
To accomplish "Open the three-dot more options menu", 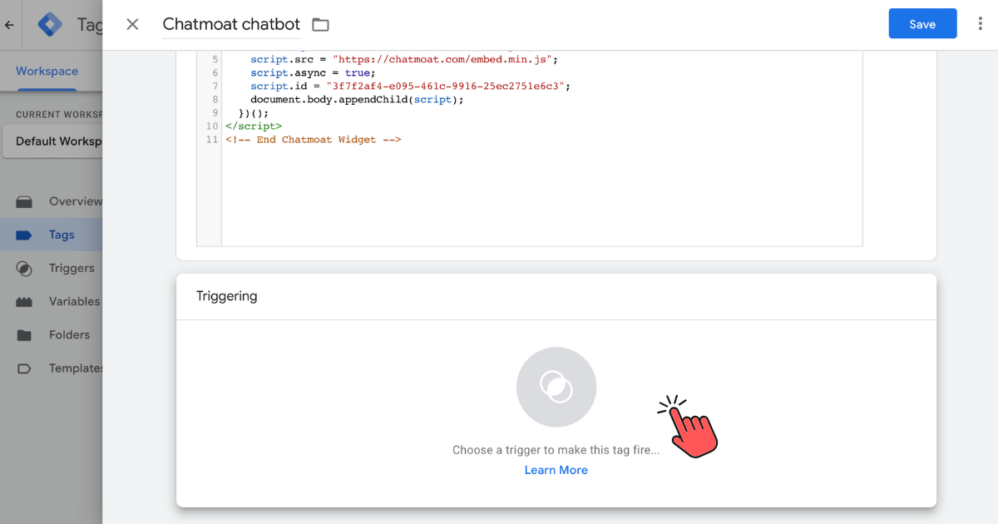I will pyautogui.click(x=981, y=24).
